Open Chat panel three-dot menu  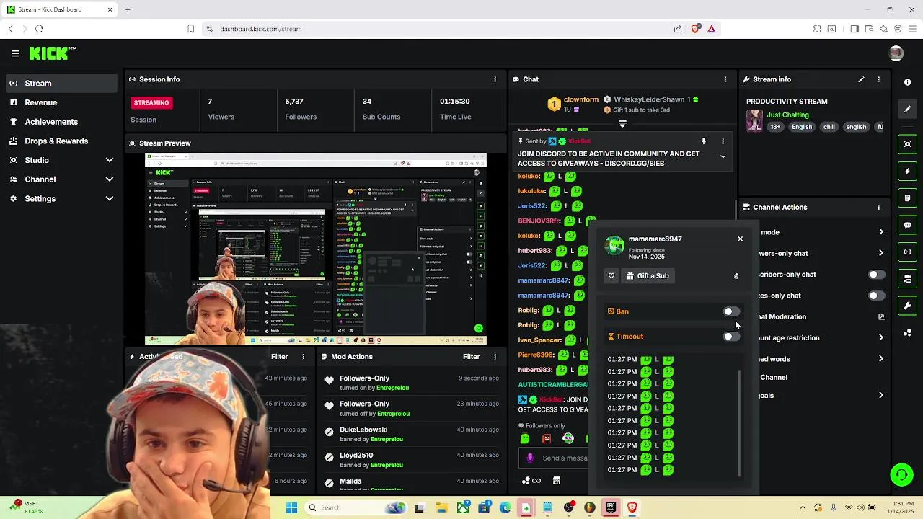click(725, 79)
